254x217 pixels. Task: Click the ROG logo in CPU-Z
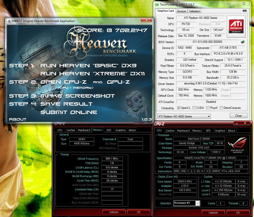coord(237,145)
